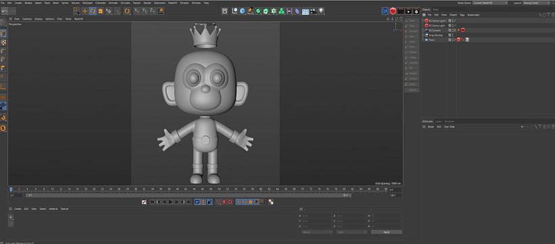Go to the end of animation

pyautogui.click(x=189, y=202)
